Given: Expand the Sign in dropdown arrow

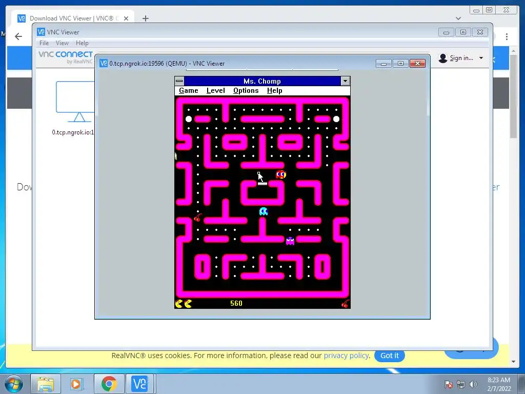Looking at the screenshot, I should (481, 58).
